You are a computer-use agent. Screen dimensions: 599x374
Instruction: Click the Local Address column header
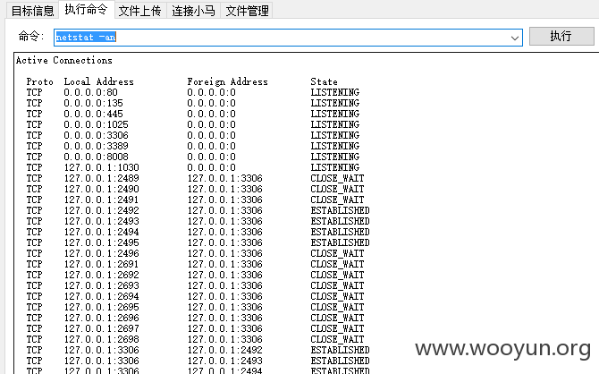[98, 81]
